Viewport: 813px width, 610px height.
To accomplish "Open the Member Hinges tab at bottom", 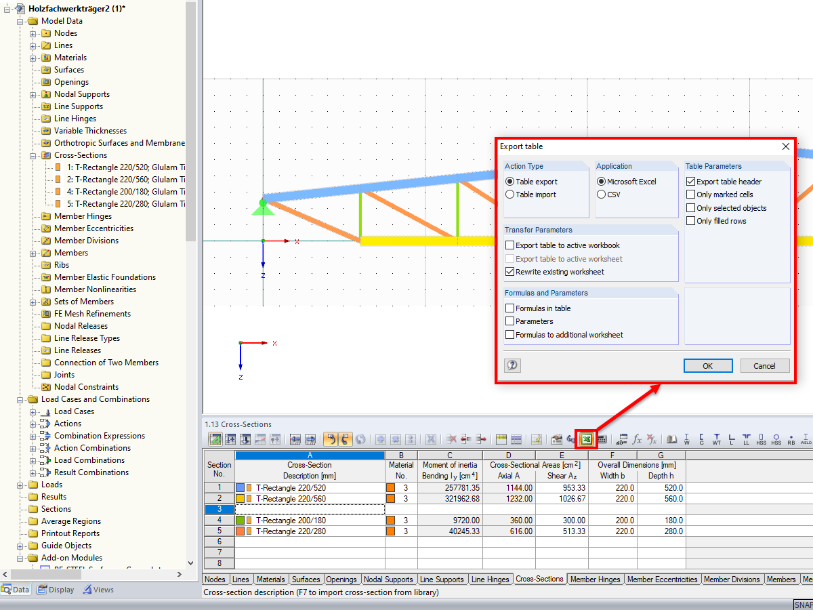I will pyautogui.click(x=595, y=579).
